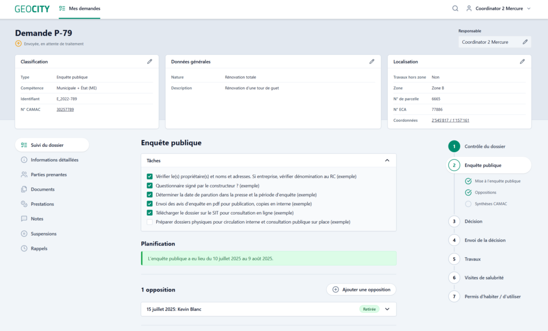548x331 pixels.
Task: Expand the Kevin Blanc opposition entry
Action: point(387,309)
